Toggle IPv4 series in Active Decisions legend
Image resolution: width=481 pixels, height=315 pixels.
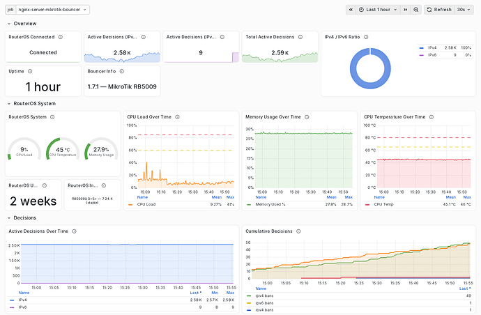pos(23,300)
